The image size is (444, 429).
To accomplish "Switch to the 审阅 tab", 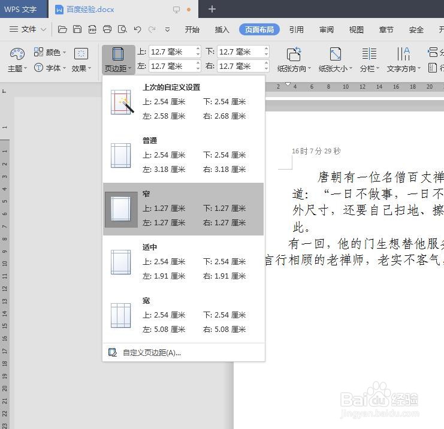I will [326, 29].
